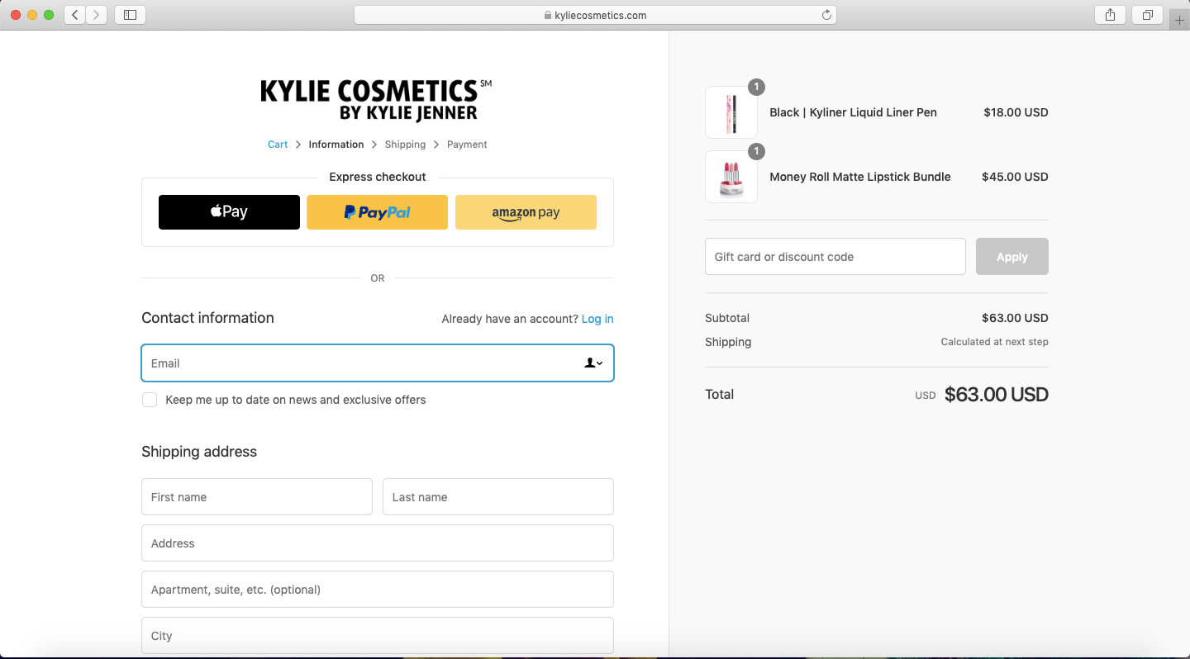Focus the Email input field
1190x659 pixels.
pos(378,363)
